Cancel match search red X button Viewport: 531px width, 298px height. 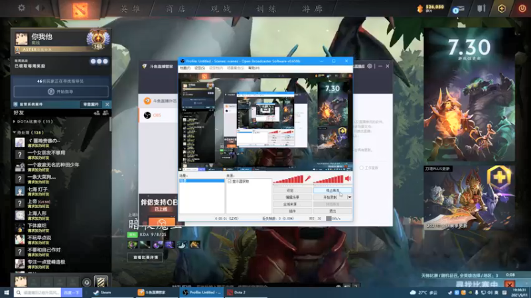point(509,285)
